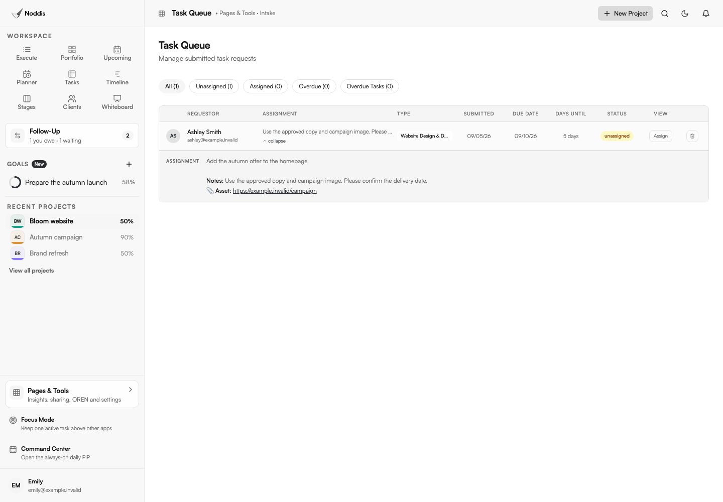This screenshot has width=723, height=502.
Task: Click the Assign button
Action: click(661, 136)
